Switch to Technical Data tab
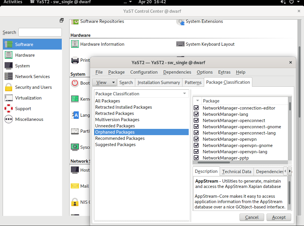Image resolution: width=304 pixels, height=226 pixels. tap(237, 172)
